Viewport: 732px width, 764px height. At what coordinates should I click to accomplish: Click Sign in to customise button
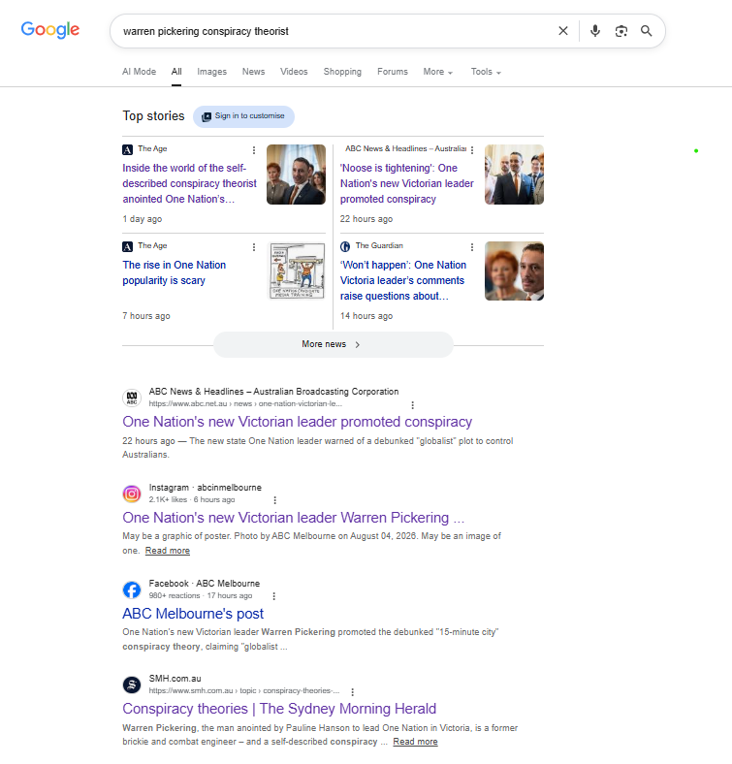(243, 116)
